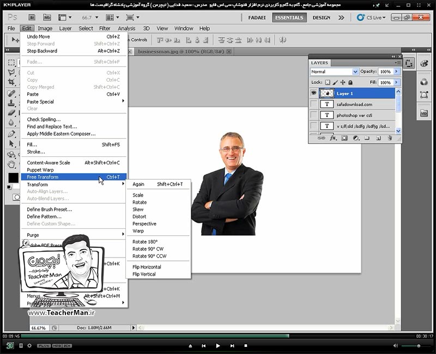436x354 pixels.
Task: Select Rotate in Transform submenu
Action: point(158,202)
